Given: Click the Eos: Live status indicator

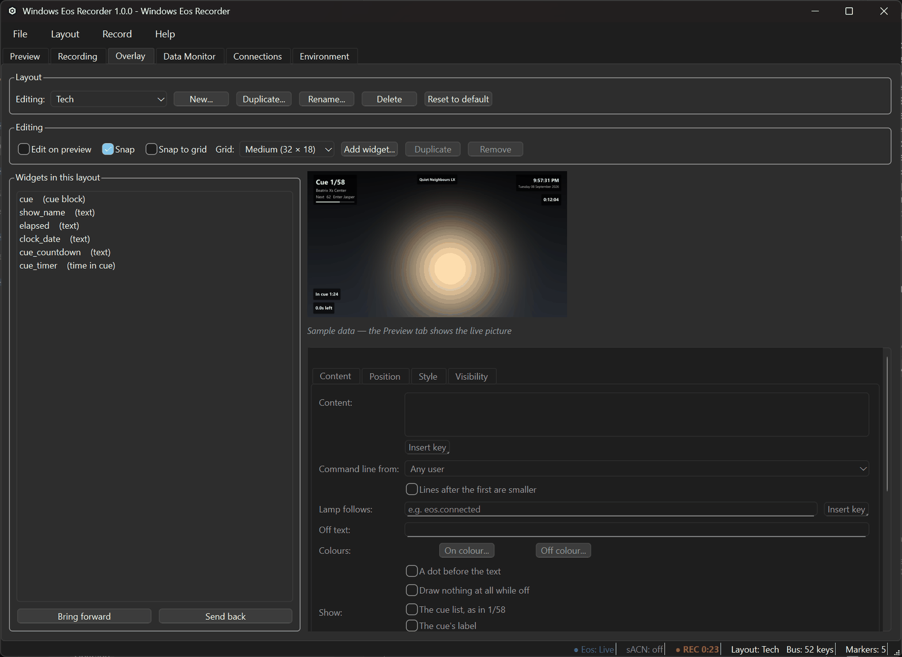Looking at the screenshot, I should [x=594, y=650].
